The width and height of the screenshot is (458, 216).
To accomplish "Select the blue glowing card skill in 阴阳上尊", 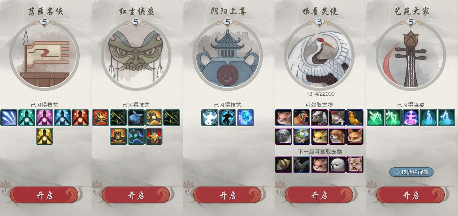I will (246, 118).
